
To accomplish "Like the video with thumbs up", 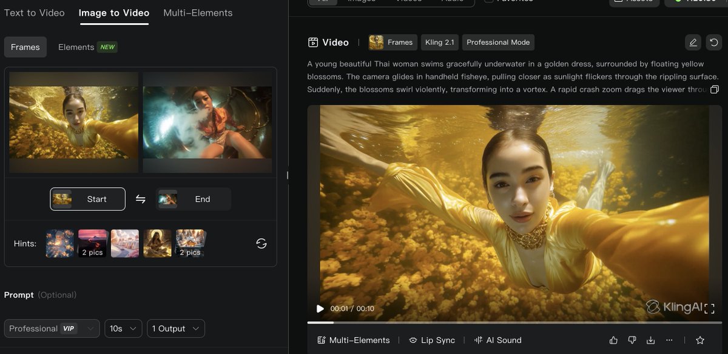I will point(613,340).
